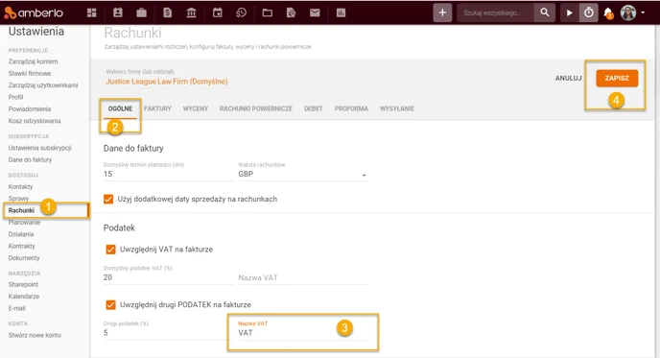The width and height of the screenshot is (660, 358).
Task: Switch to the FAKTURY tab
Action: [x=157, y=108]
